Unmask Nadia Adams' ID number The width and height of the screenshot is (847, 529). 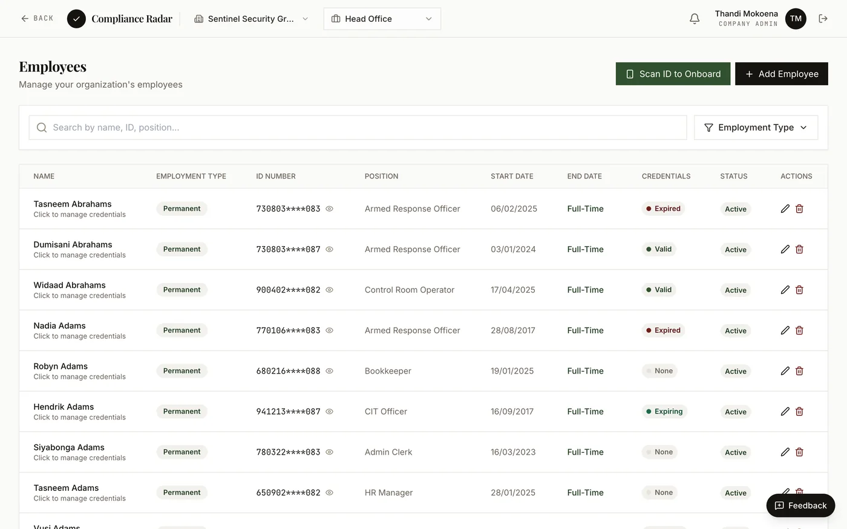click(x=330, y=330)
